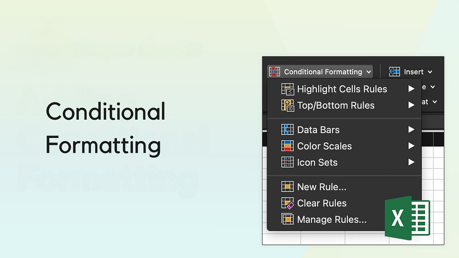
Task: Click the Manage Rules menu entry
Action: pos(332,219)
